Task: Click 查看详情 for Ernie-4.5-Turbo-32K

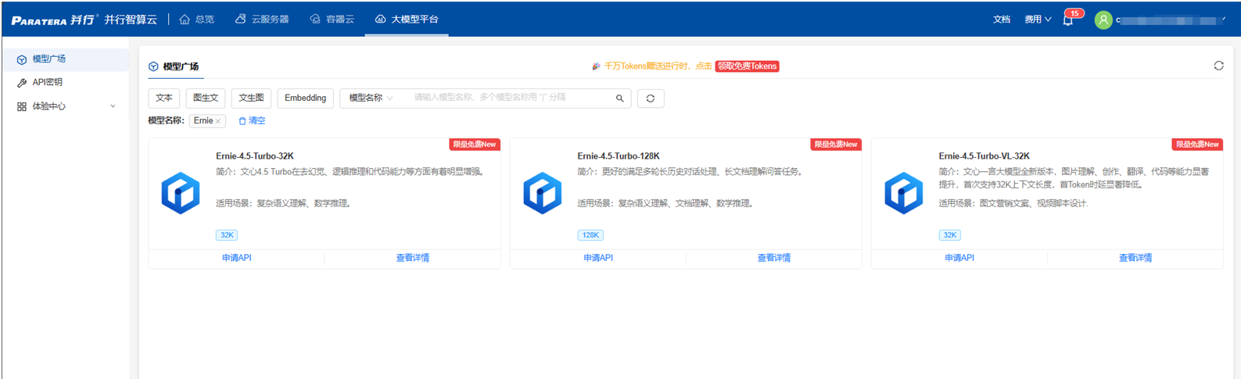Action: 412,258
